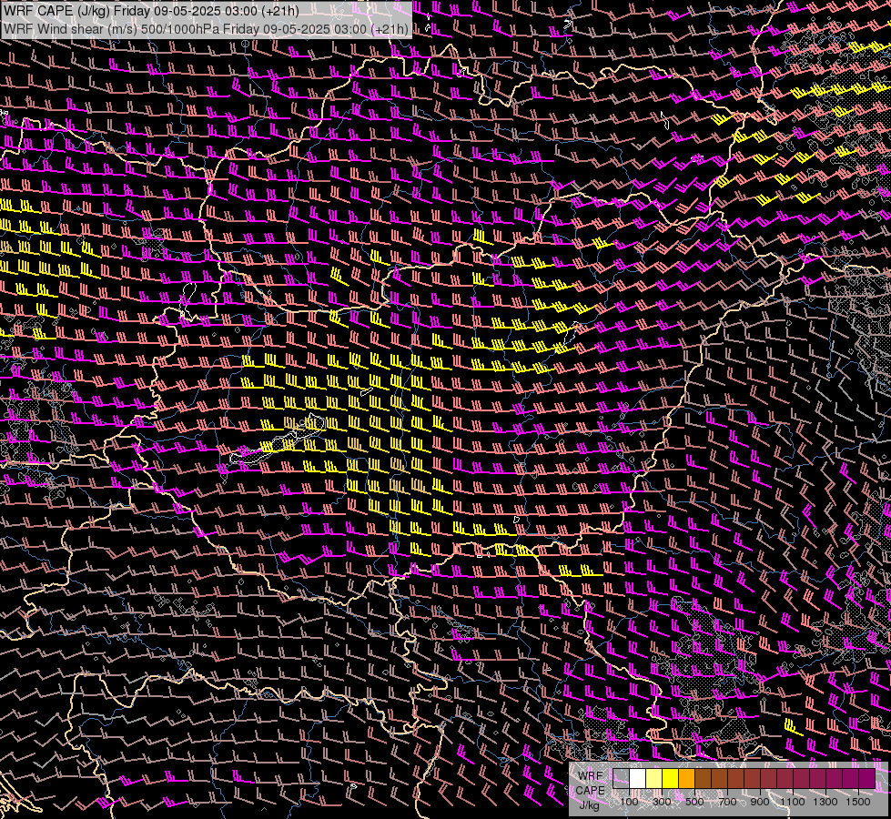Click the final purple swatch in CAPE legend
The height and width of the screenshot is (819, 891).
coord(867,779)
